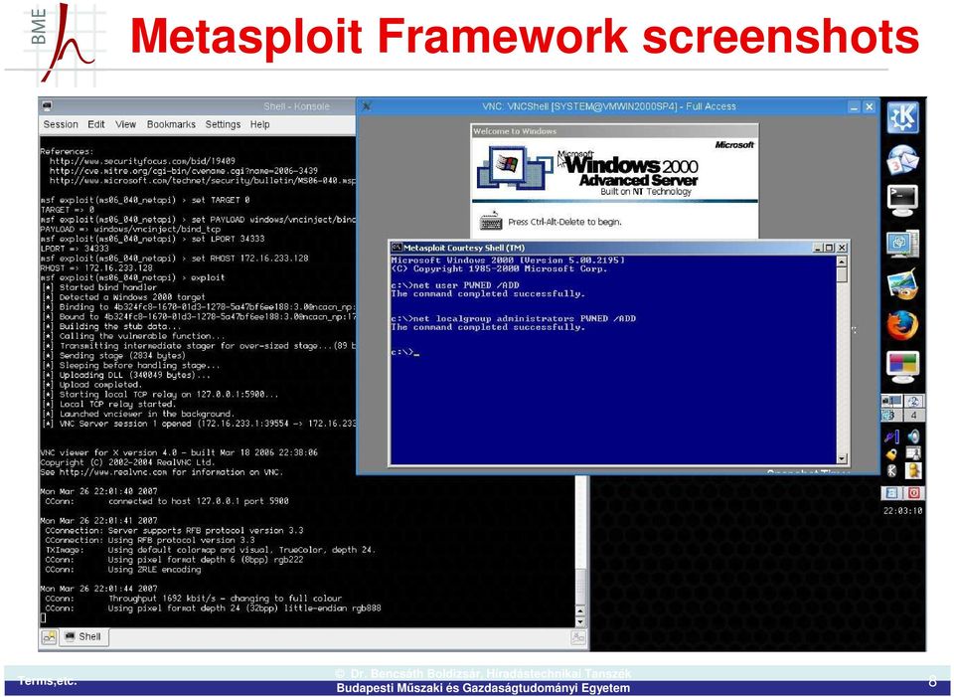Click 'connected to host 127.0.0.1 port 5900'
This screenshot has width=954, height=697.
tap(199, 501)
